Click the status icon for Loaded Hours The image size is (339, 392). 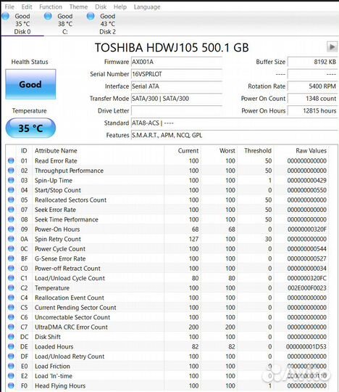tap(11, 346)
